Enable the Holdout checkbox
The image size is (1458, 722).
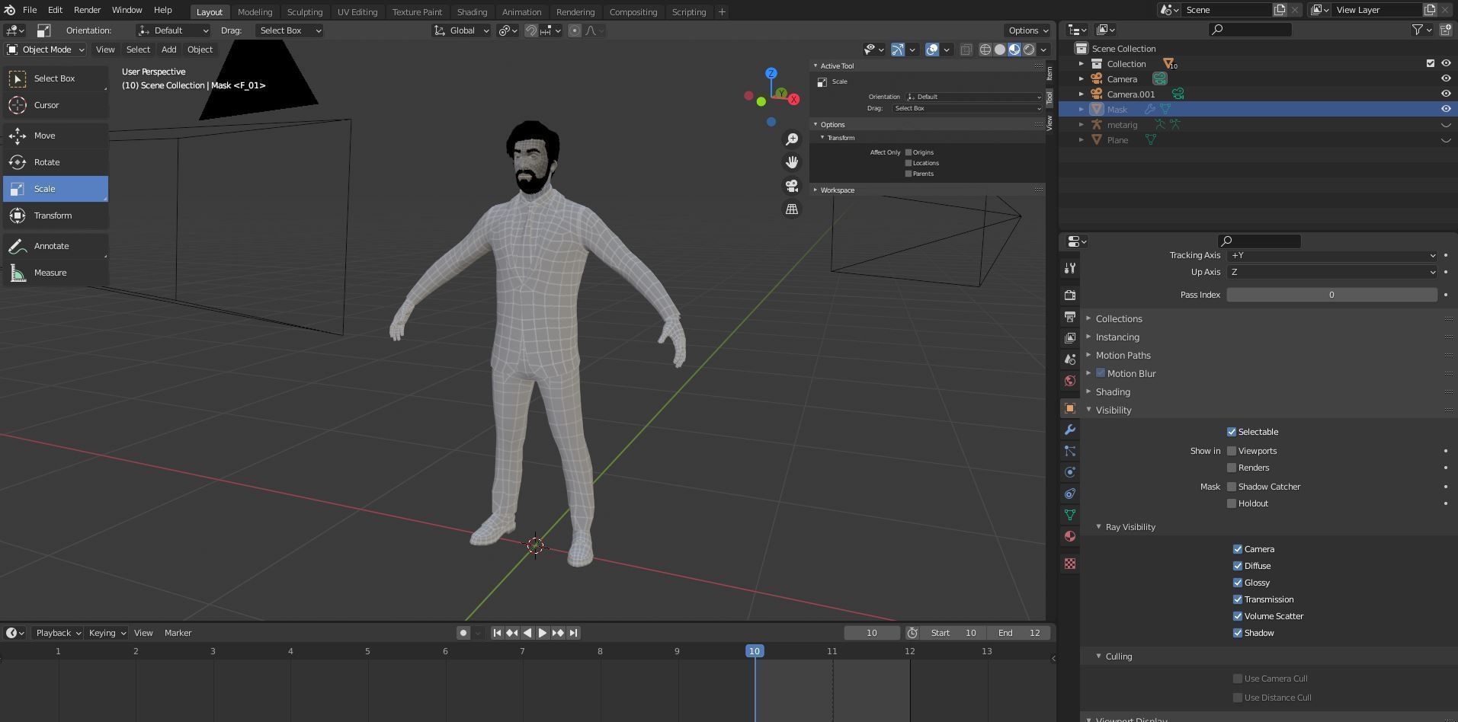coord(1231,503)
